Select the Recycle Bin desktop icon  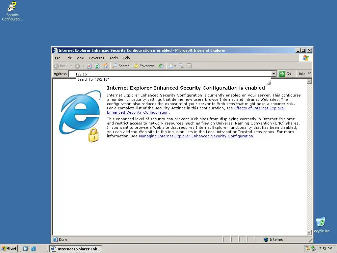pyautogui.click(x=322, y=225)
